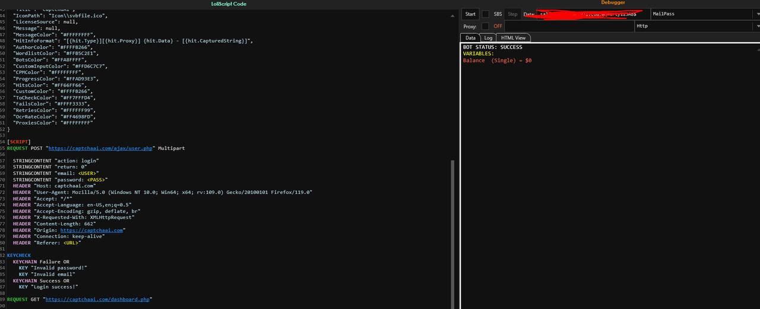Open the Http proxy type dropdown
The image size is (760, 309).
697,26
